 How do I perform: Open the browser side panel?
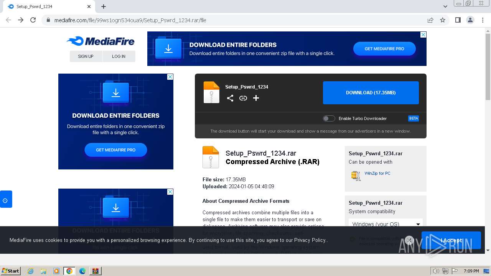pyautogui.click(x=458, y=20)
